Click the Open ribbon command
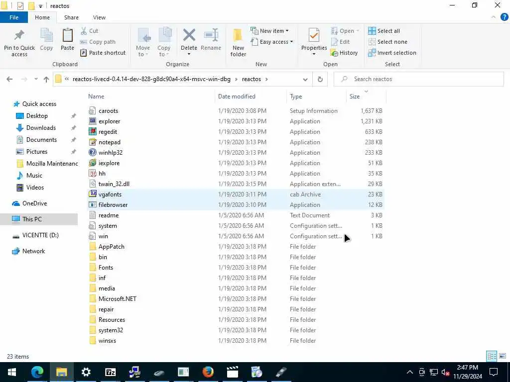 click(345, 31)
